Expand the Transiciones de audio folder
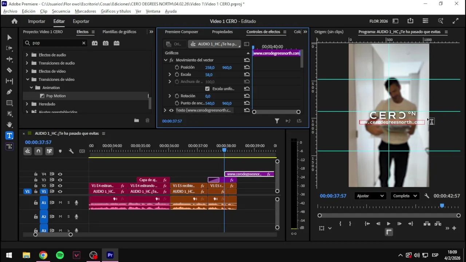The height and width of the screenshot is (262, 466). click(27, 63)
